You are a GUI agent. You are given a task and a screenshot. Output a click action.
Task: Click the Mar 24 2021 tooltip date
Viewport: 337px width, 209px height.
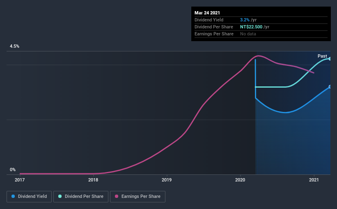pyautogui.click(x=207, y=13)
